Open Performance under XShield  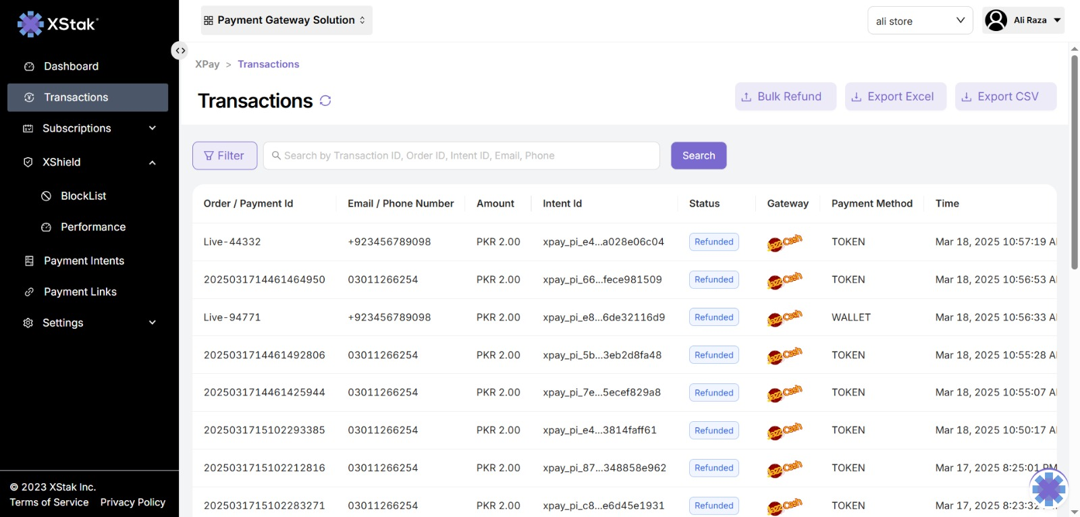point(93,227)
